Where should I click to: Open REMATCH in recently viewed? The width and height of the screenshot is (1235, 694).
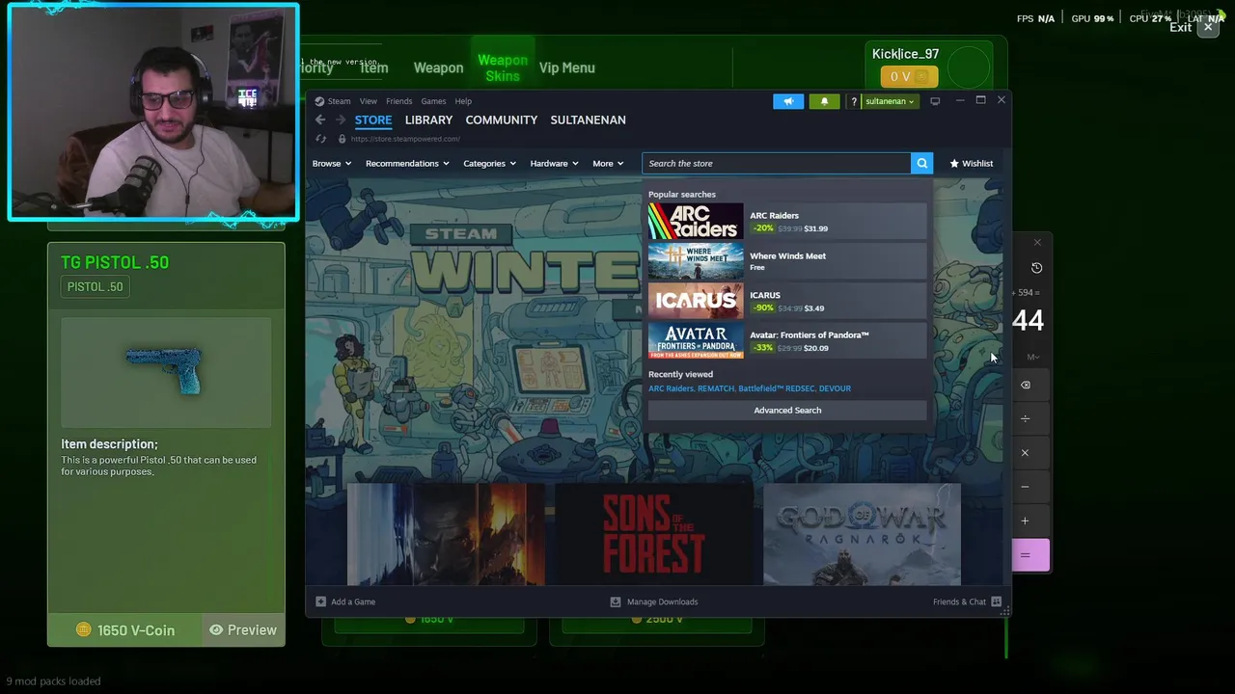coord(716,388)
